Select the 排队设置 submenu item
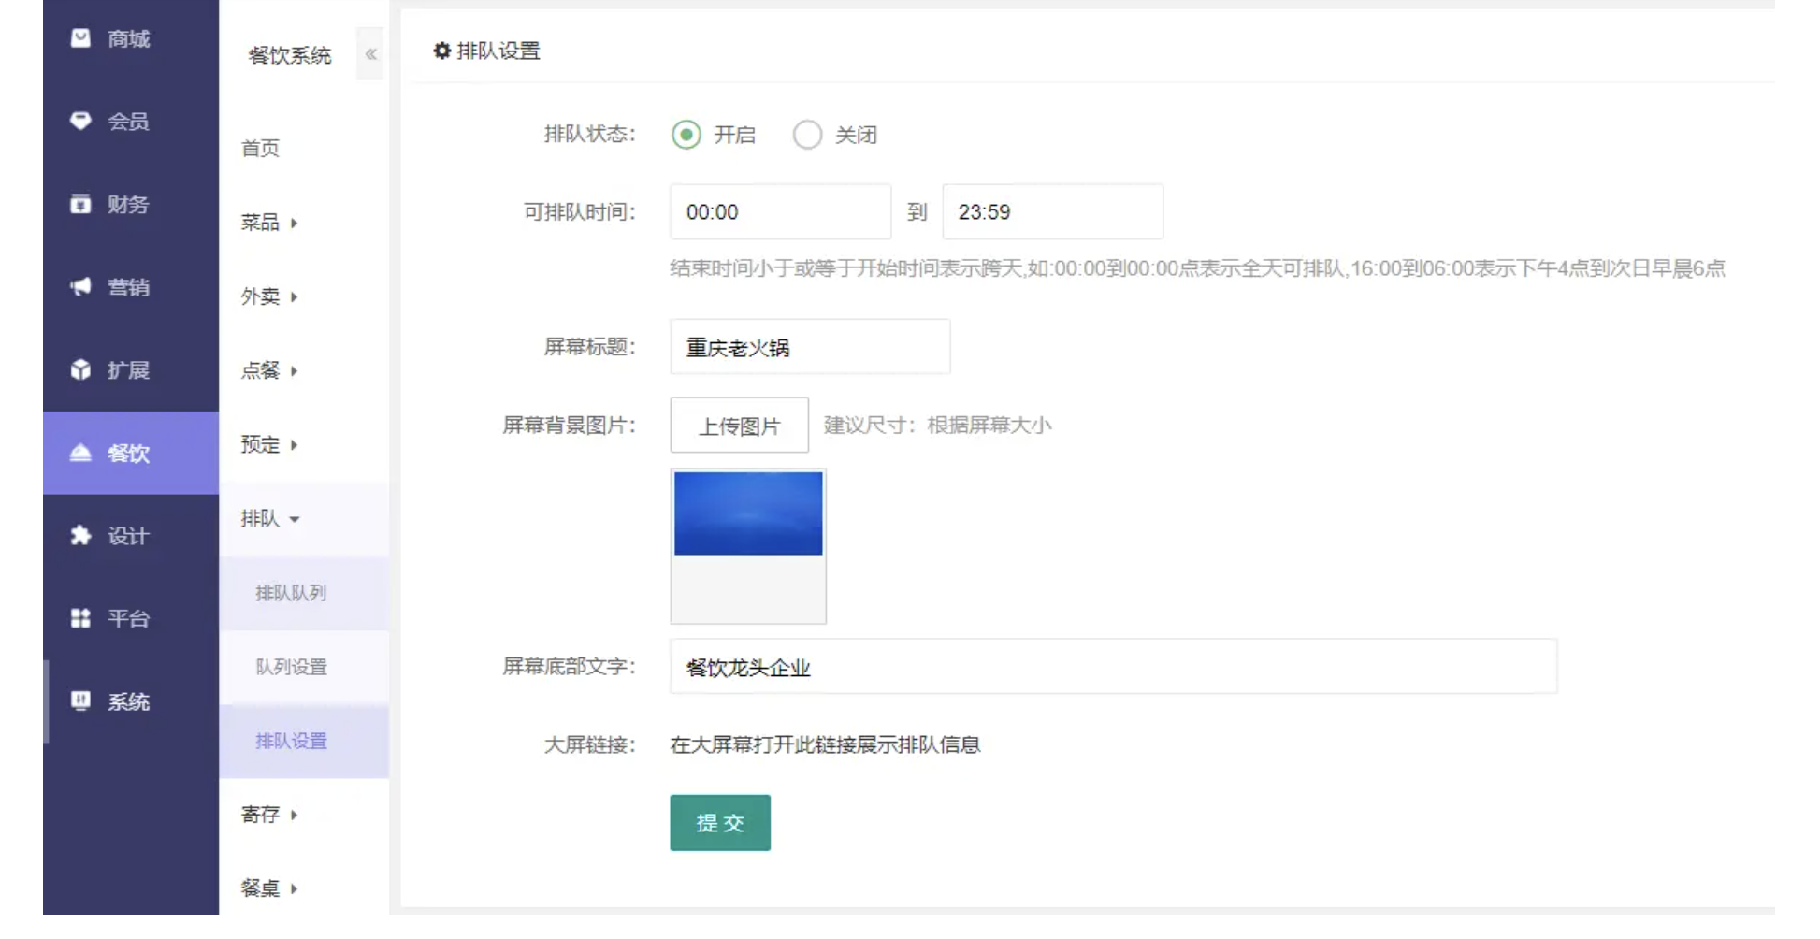Image resolution: width=1820 pixels, height=939 pixels. tap(304, 741)
